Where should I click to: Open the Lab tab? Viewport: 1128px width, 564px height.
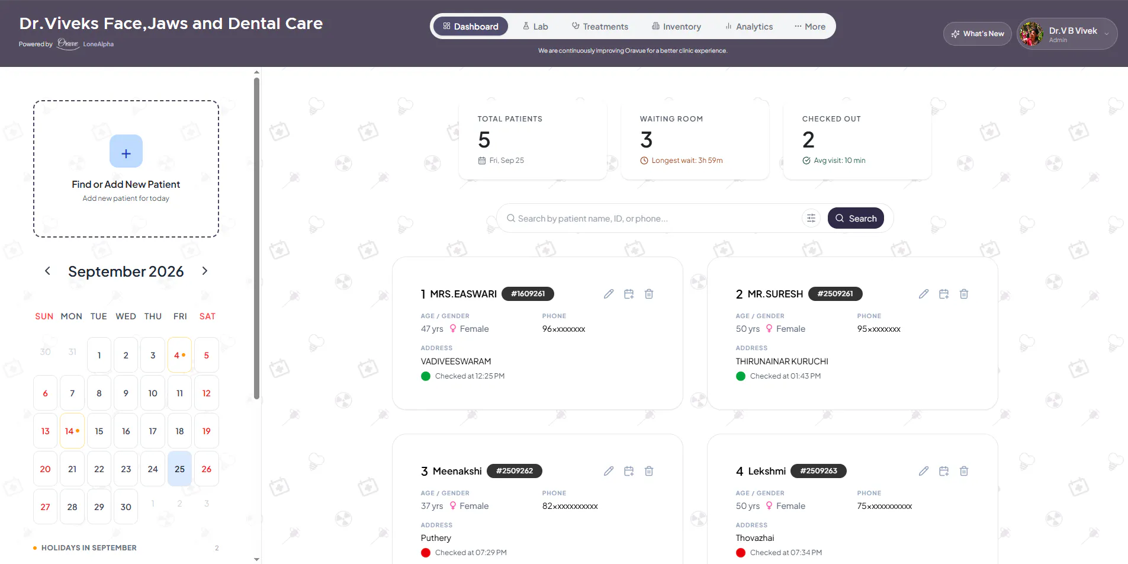(x=535, y=27)
